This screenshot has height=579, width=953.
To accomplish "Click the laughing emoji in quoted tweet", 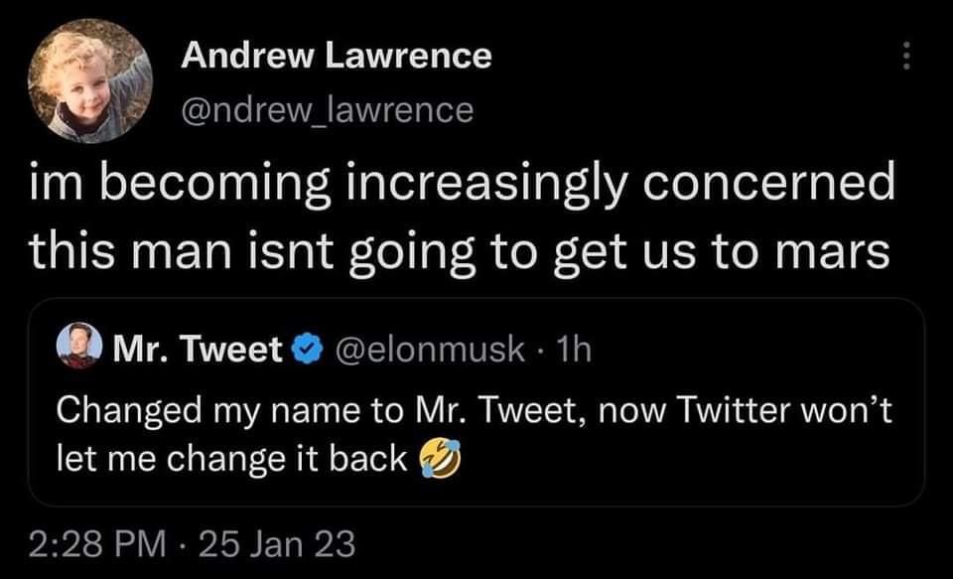I will coord(439,457).
